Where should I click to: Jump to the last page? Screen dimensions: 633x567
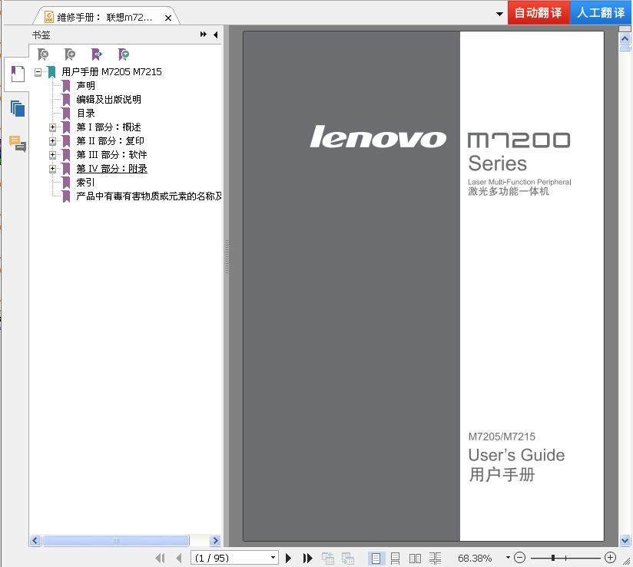307,558
